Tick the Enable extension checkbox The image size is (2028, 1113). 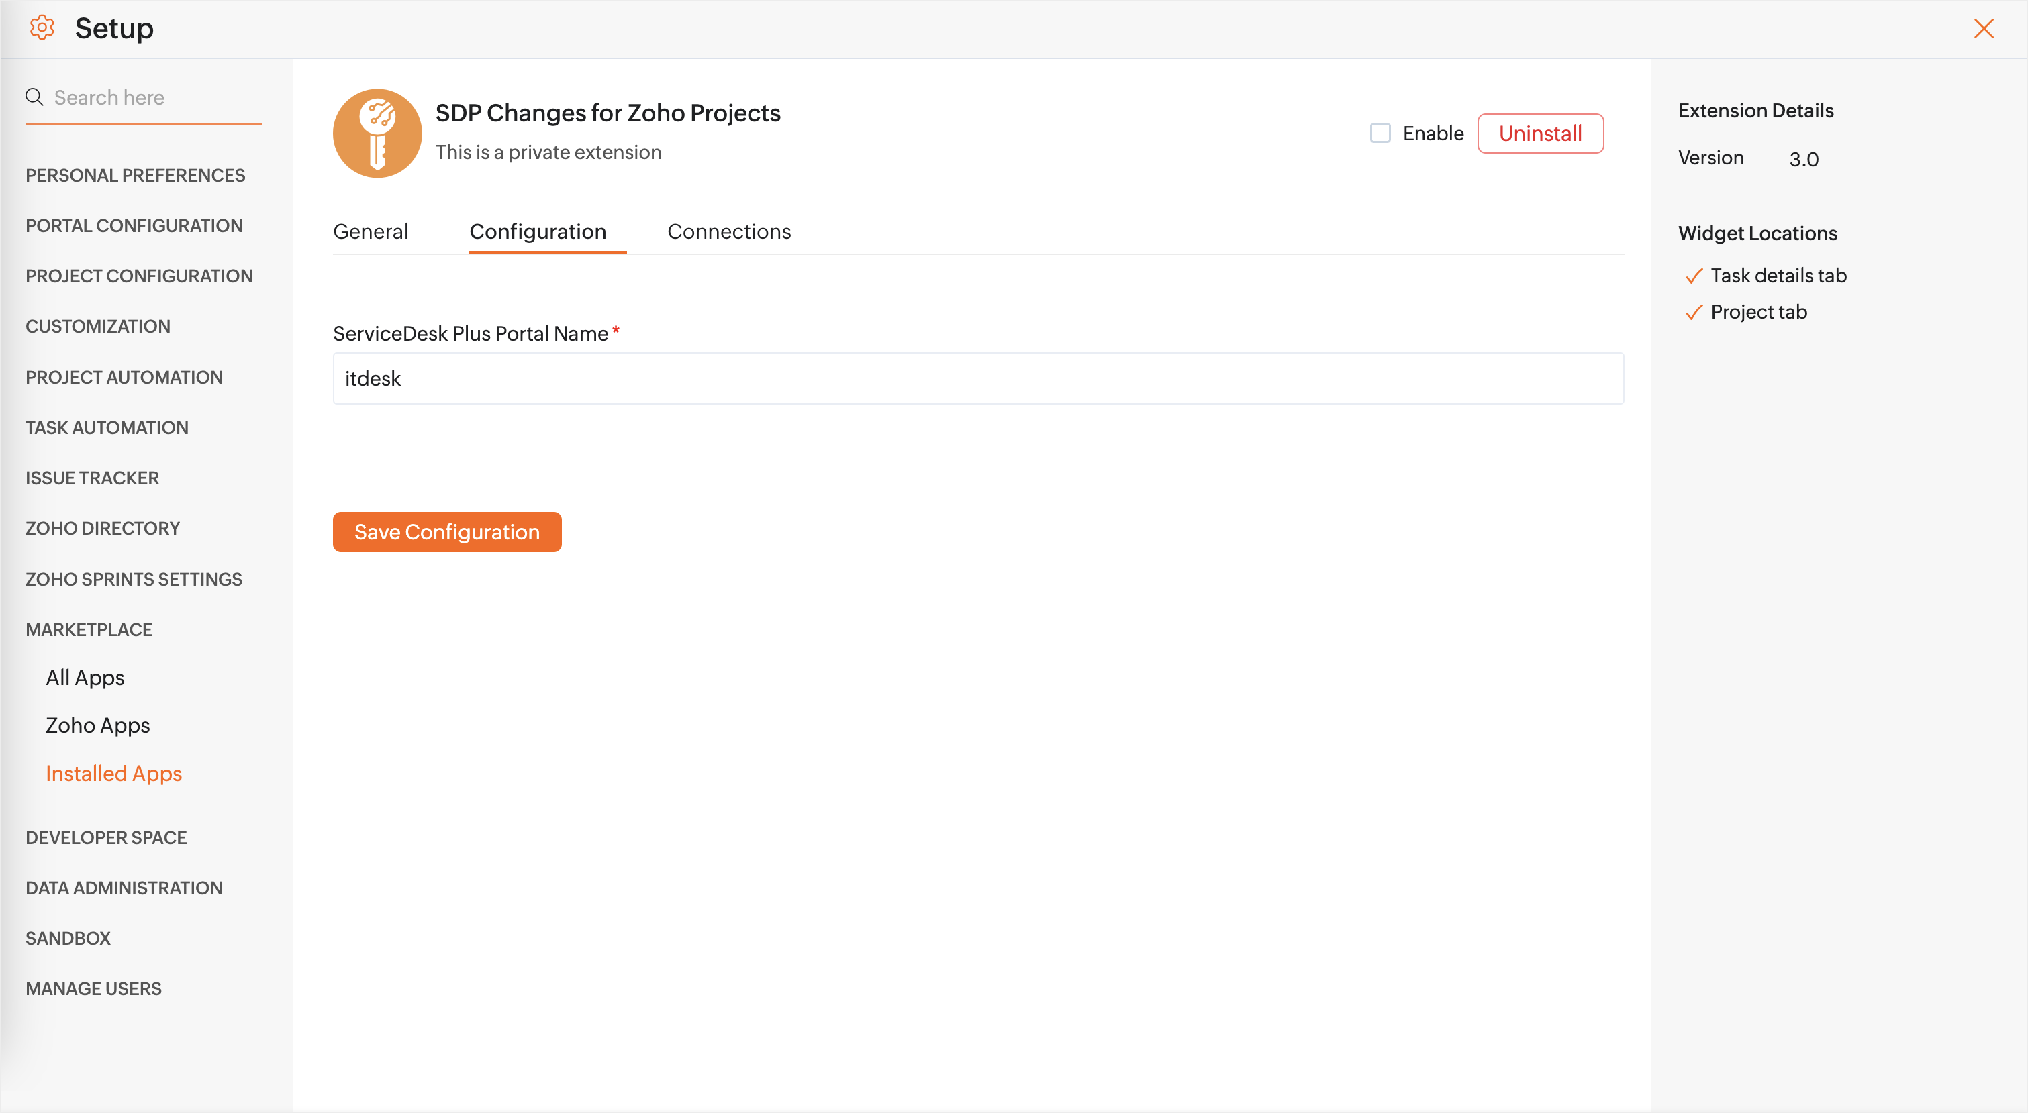(1380, 133)
